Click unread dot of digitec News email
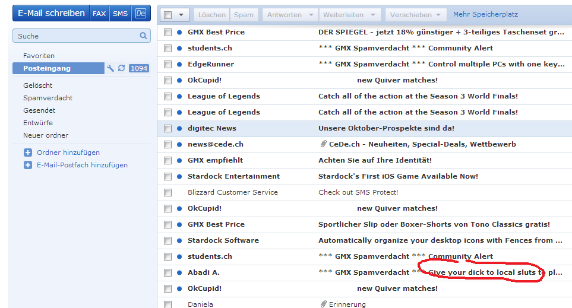 click(179, 128)
